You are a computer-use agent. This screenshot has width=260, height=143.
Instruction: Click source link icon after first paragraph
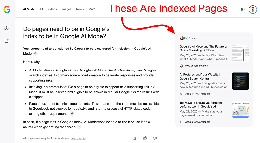[x=35, y=53]
